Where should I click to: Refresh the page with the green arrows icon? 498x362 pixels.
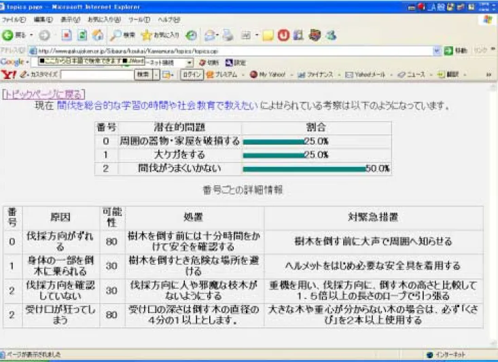[x=82, y=35]
